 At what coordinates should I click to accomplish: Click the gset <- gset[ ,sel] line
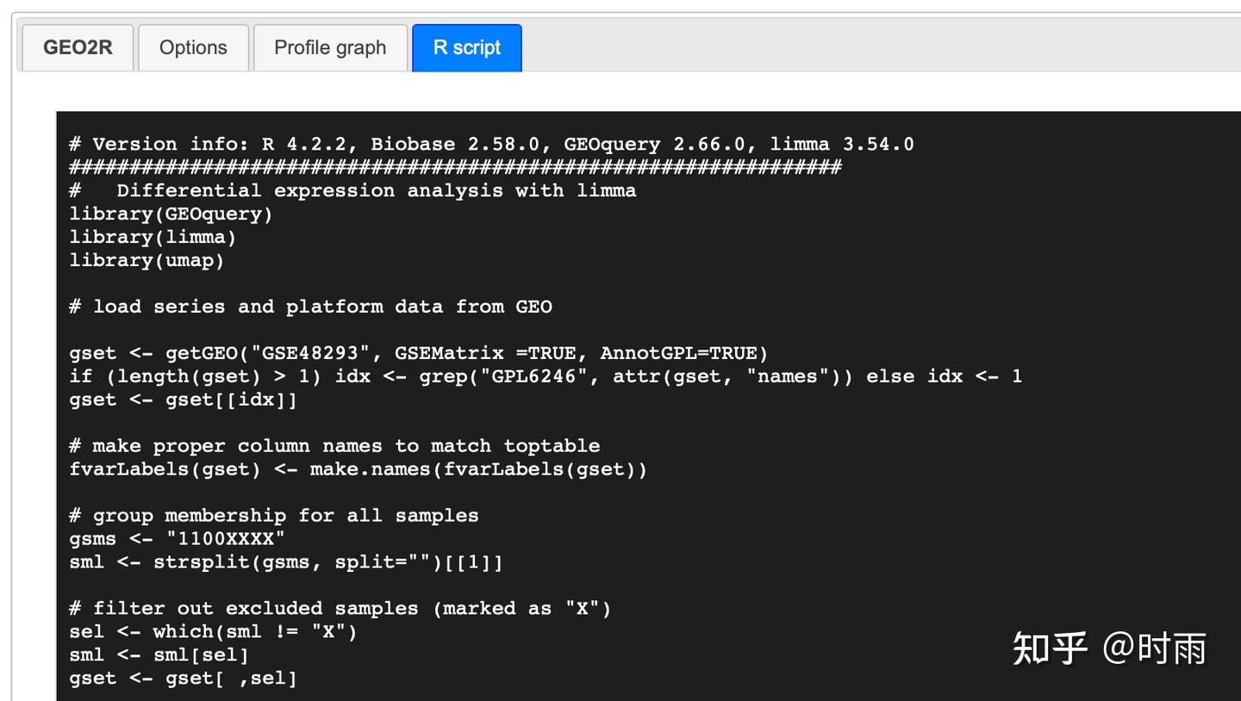click(183, 679)
